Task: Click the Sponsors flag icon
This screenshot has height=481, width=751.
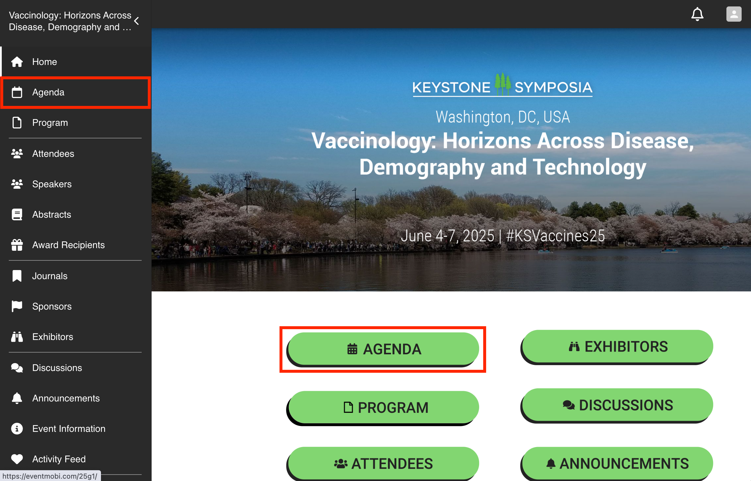Action: [x=17, y=306]
